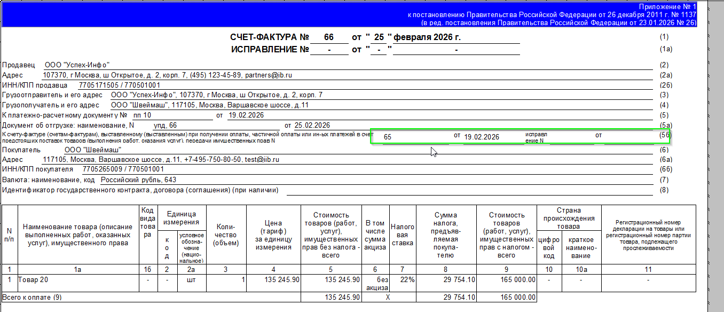
Task: Select shipment document упд, 66 field
Action: coord(166,125)
